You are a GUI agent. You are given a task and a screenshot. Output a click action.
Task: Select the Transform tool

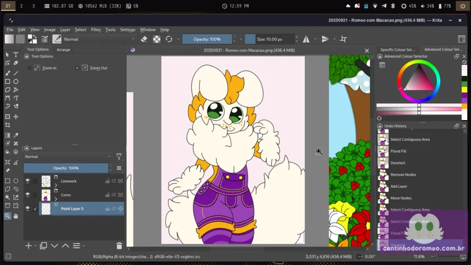(7, 116)
